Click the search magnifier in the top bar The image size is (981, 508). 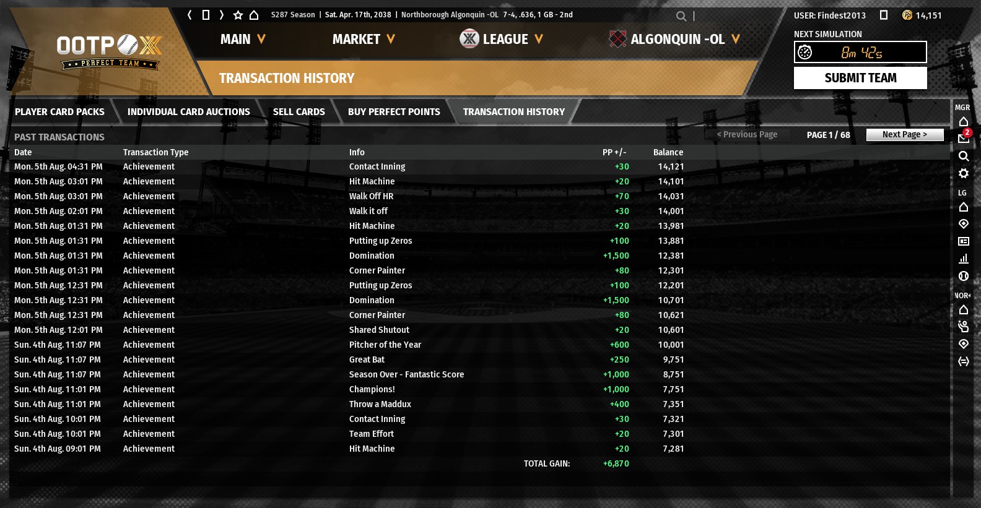coord(681,16)
